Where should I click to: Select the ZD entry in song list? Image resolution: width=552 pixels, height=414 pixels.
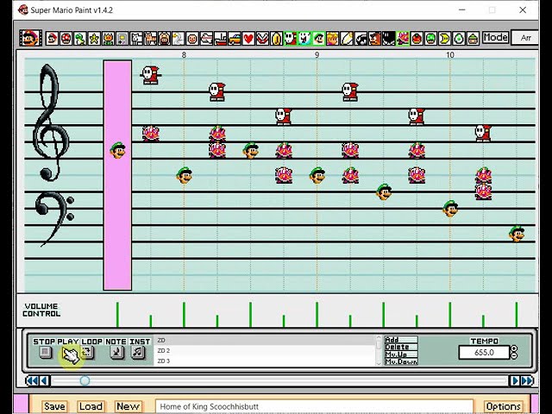tap(265, 340)
